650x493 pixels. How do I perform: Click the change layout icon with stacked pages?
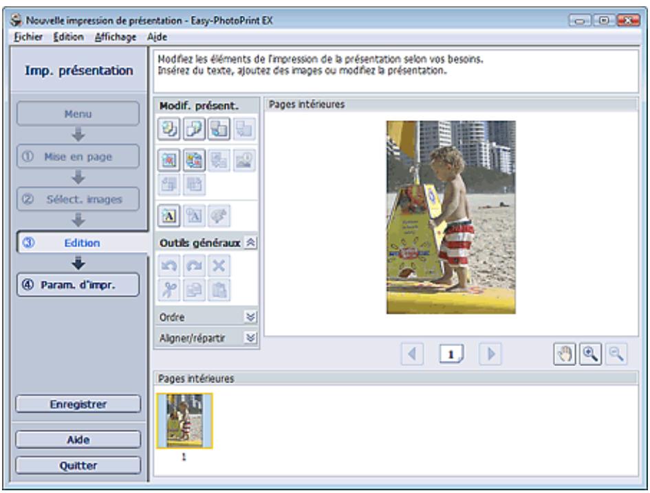(x=169, y=128)
